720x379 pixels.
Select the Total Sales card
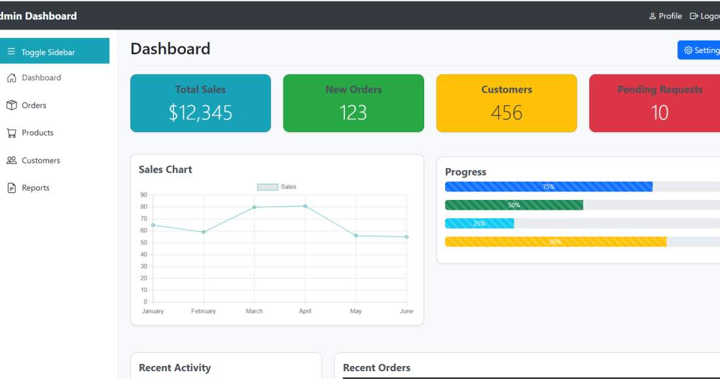[x=200, y=103]
